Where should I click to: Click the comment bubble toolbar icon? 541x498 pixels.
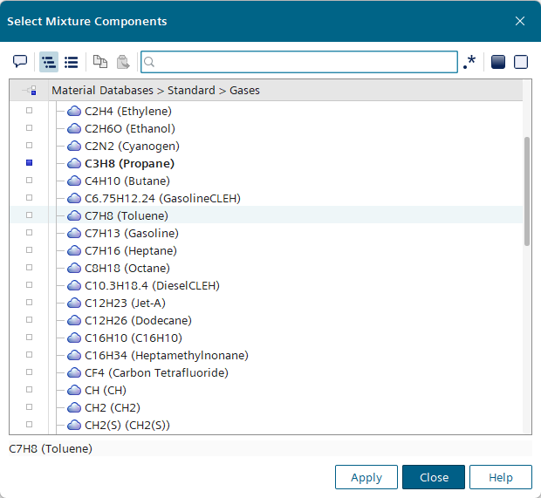[x=20, y=62]
